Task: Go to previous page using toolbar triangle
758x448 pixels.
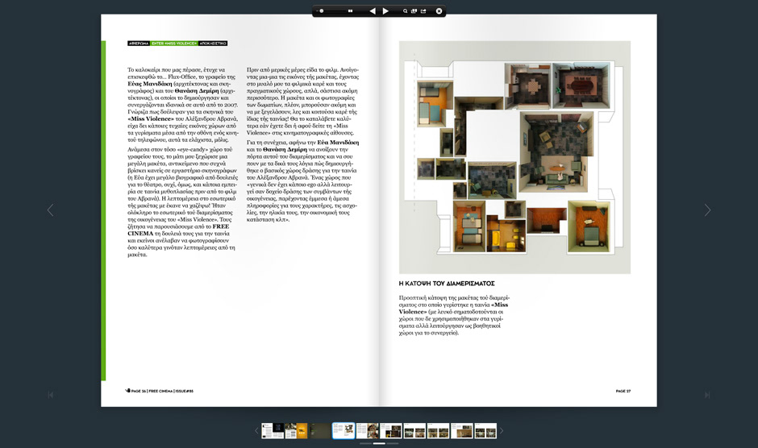Action: pyautogui.click(x=373, y=10)
